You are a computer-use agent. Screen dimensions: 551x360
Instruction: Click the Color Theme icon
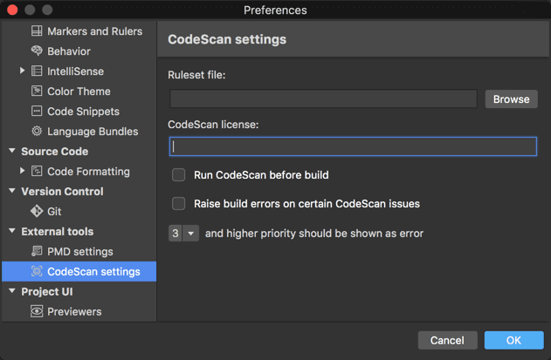point(37,91)
